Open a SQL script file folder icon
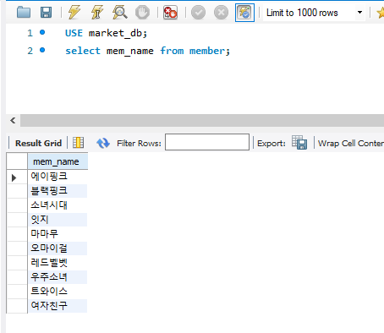The image size is (384, 333). [24, 13]
